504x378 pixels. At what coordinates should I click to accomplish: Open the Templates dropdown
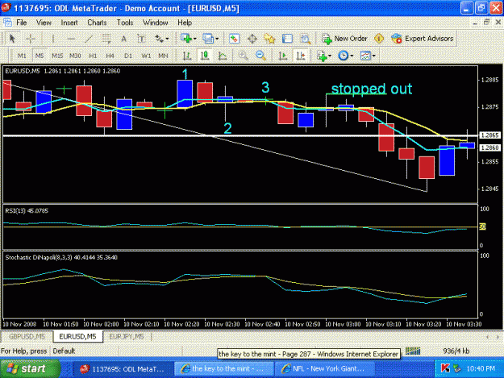(368, 56)
